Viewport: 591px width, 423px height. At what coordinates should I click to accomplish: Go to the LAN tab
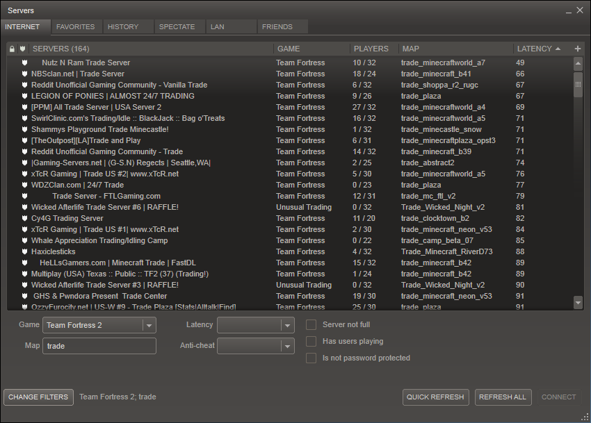[x=231, y=27]
